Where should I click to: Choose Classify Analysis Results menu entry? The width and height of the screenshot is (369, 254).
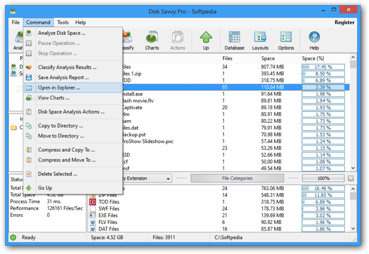click(x=73, y=67)
